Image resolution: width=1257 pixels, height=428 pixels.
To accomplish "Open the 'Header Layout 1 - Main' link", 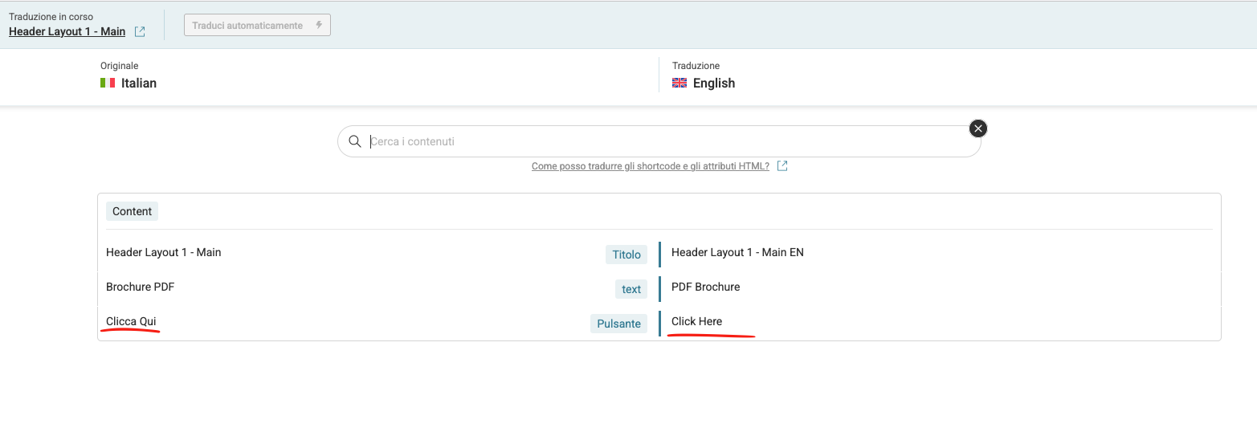I will click(x=67, y=32).
